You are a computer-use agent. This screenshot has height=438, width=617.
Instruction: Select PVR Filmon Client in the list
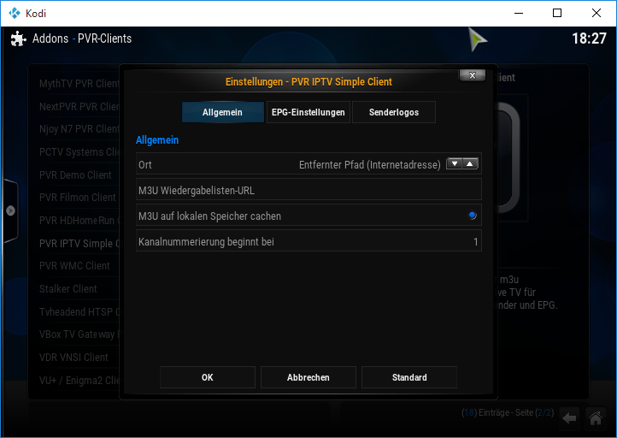pyautogui.click(x=78, y=198)
